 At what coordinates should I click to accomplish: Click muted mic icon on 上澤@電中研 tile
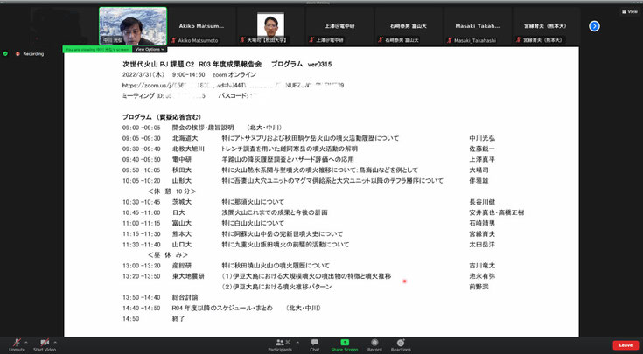click(x=311, y=40)
